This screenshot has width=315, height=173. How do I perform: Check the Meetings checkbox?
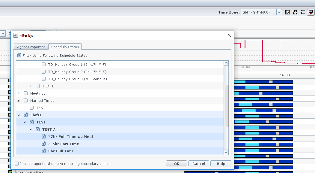click(x=25, y=93)
